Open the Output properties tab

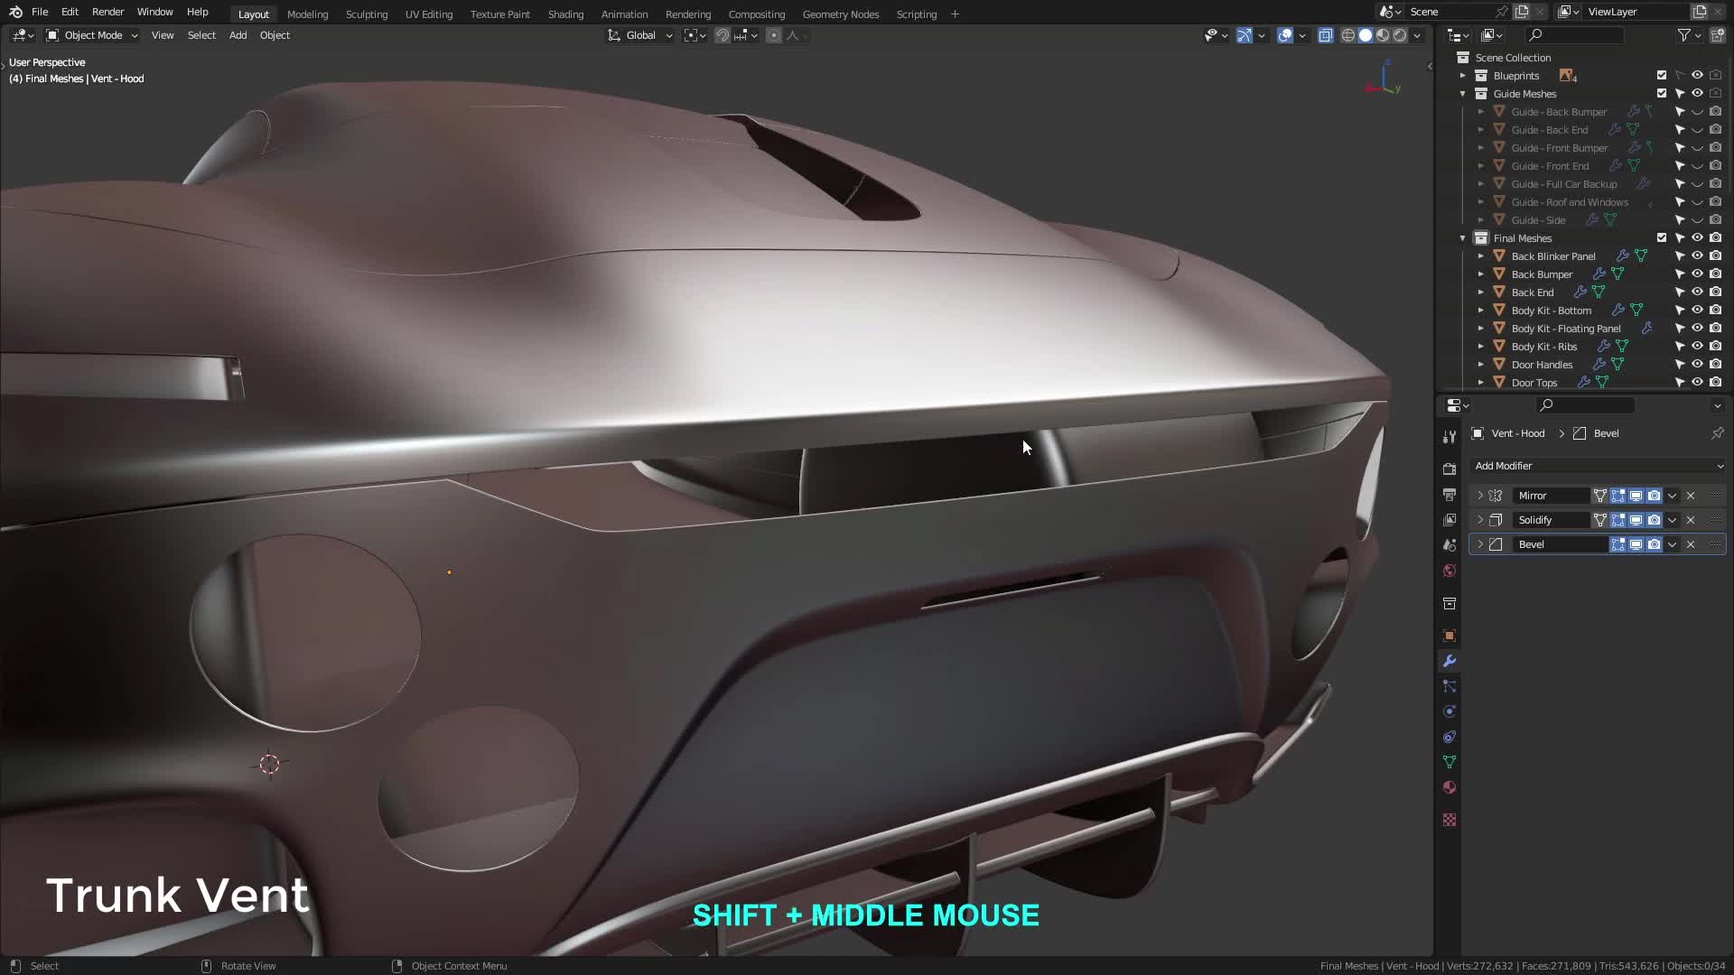[x=1450, y=495]
